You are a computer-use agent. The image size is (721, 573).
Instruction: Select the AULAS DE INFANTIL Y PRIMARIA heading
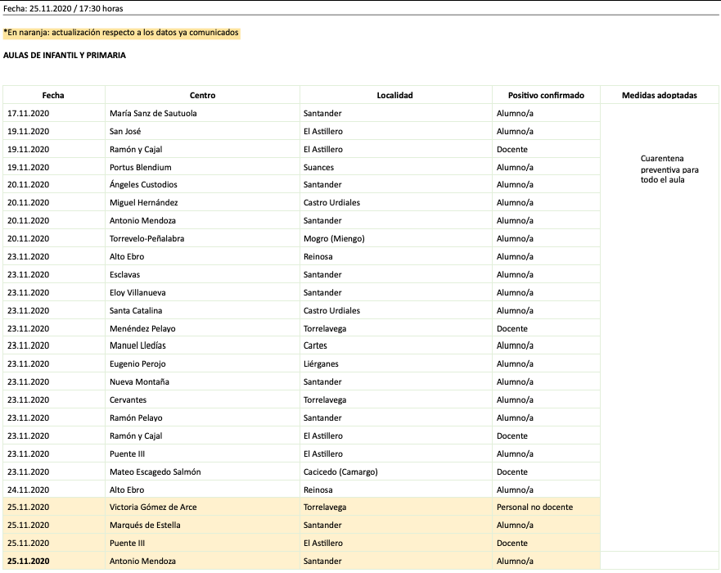pos(65,56)
